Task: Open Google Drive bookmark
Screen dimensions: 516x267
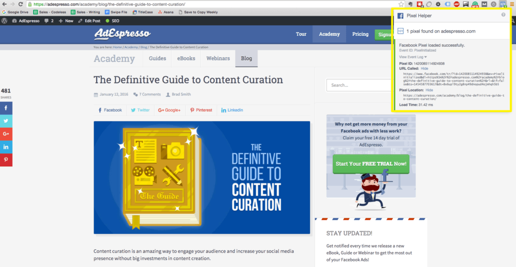Action: (x=15, y=12)
